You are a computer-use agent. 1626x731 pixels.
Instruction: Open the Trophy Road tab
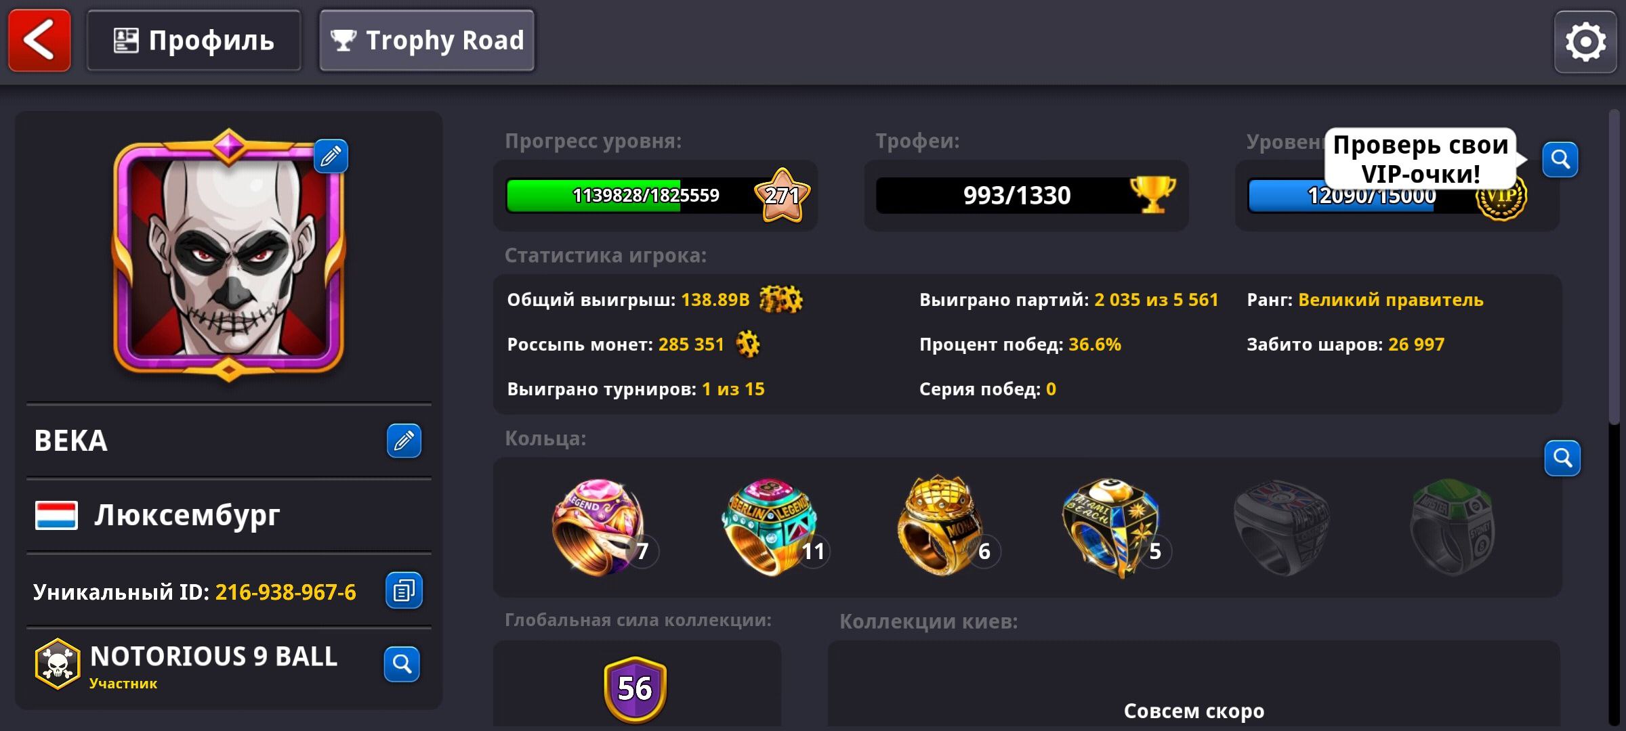coord(427,41)
